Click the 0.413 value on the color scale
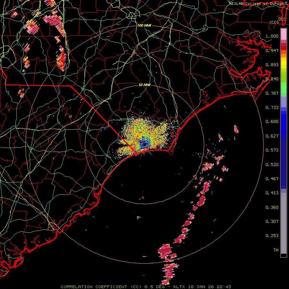This screenshot has height=289, width=289. 272,193
